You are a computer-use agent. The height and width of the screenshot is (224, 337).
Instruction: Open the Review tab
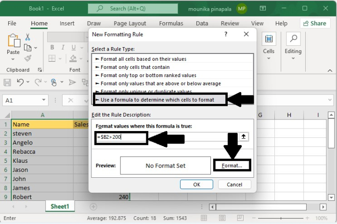point(230,23)
